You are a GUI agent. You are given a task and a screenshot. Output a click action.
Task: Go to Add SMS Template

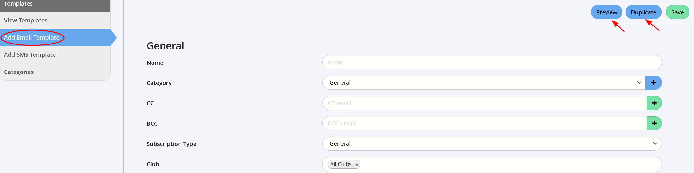pos(30,55)
